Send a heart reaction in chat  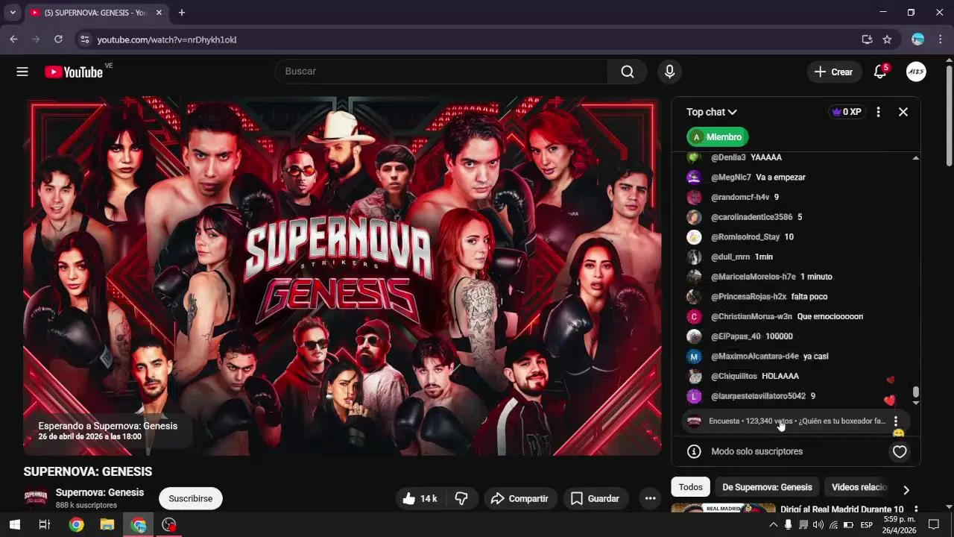(x=900, y=451)
